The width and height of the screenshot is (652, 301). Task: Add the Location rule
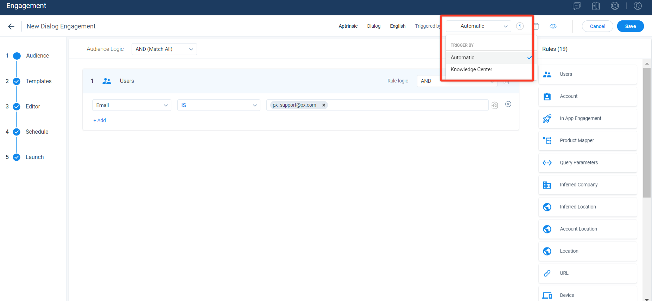tap(588, 251)
